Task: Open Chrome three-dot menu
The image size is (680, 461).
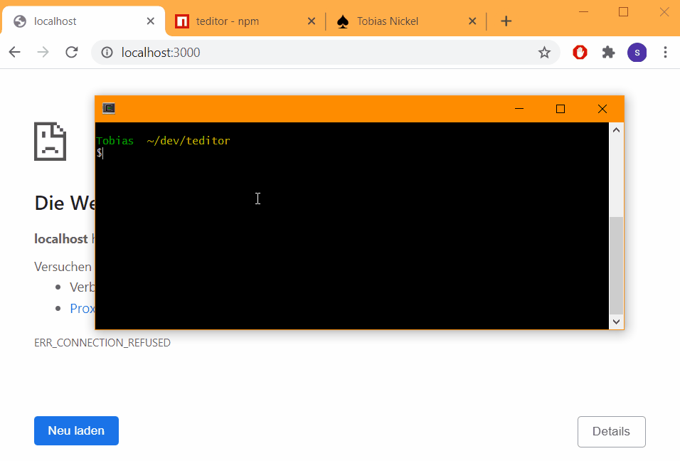Action: [x=665, y=52]
